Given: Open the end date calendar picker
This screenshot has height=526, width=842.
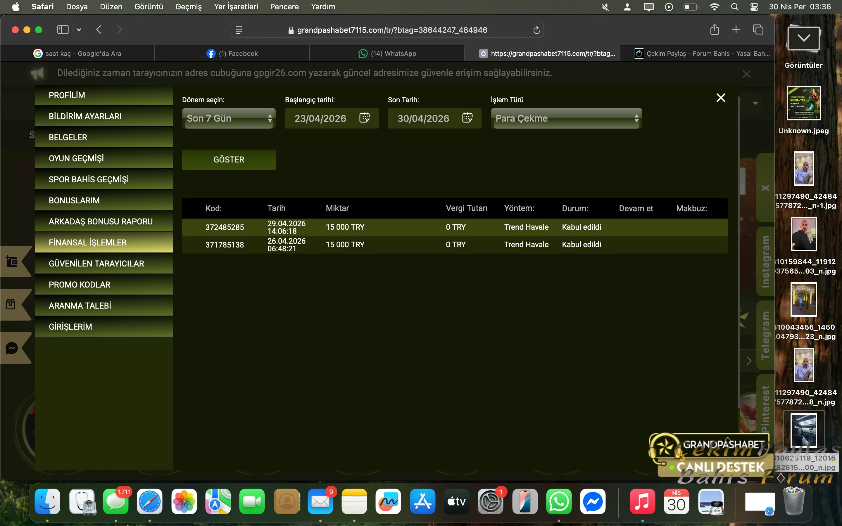Looking at the screenshot, I should [x=467, y=118].
